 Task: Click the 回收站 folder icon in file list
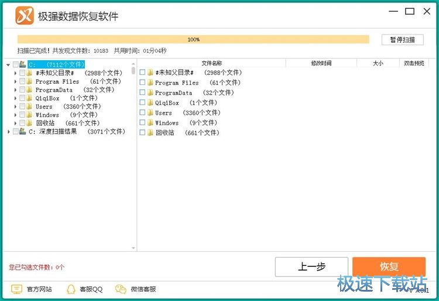click(x=150, y=133)
